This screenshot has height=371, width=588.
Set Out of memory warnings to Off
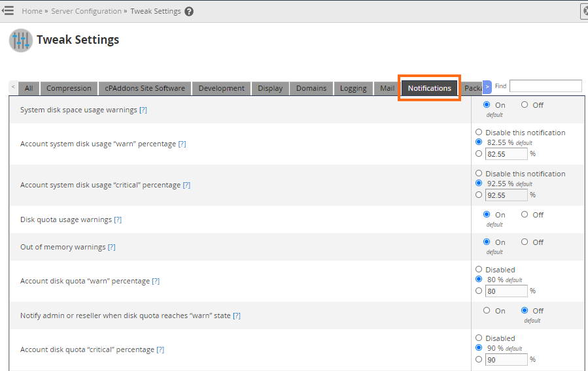tap(525, 242)
